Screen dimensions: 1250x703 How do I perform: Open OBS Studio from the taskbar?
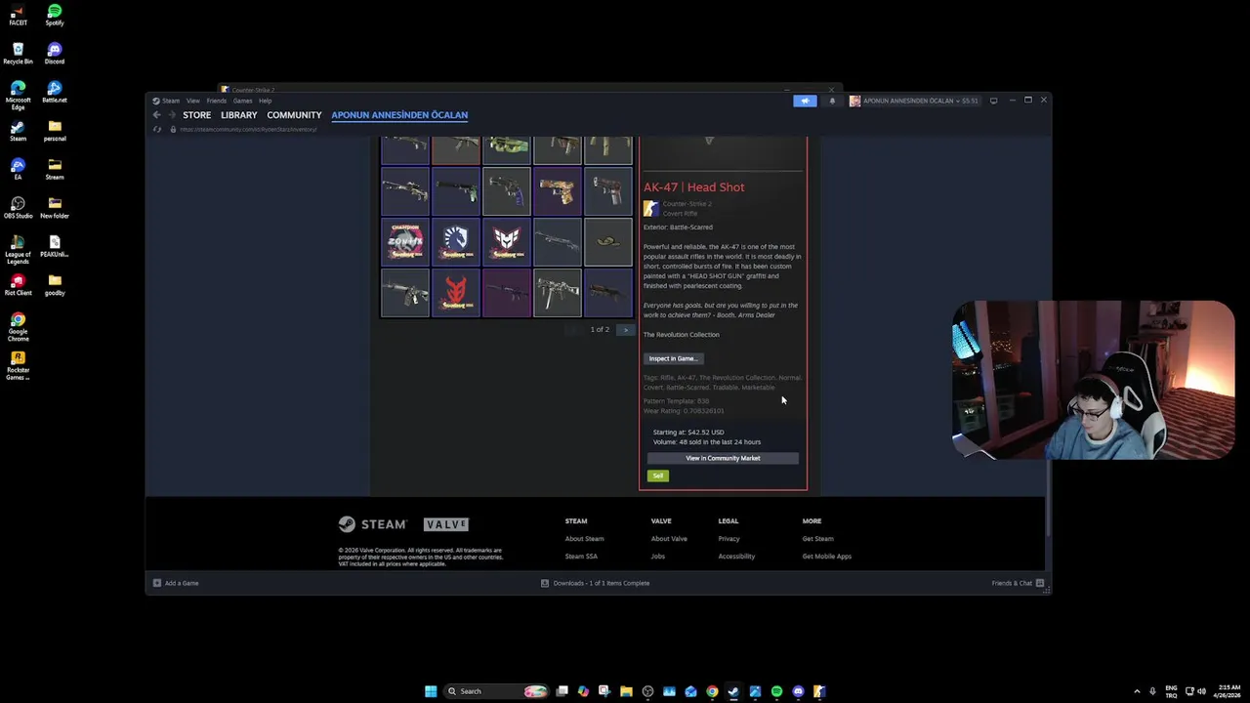[647, 691]
